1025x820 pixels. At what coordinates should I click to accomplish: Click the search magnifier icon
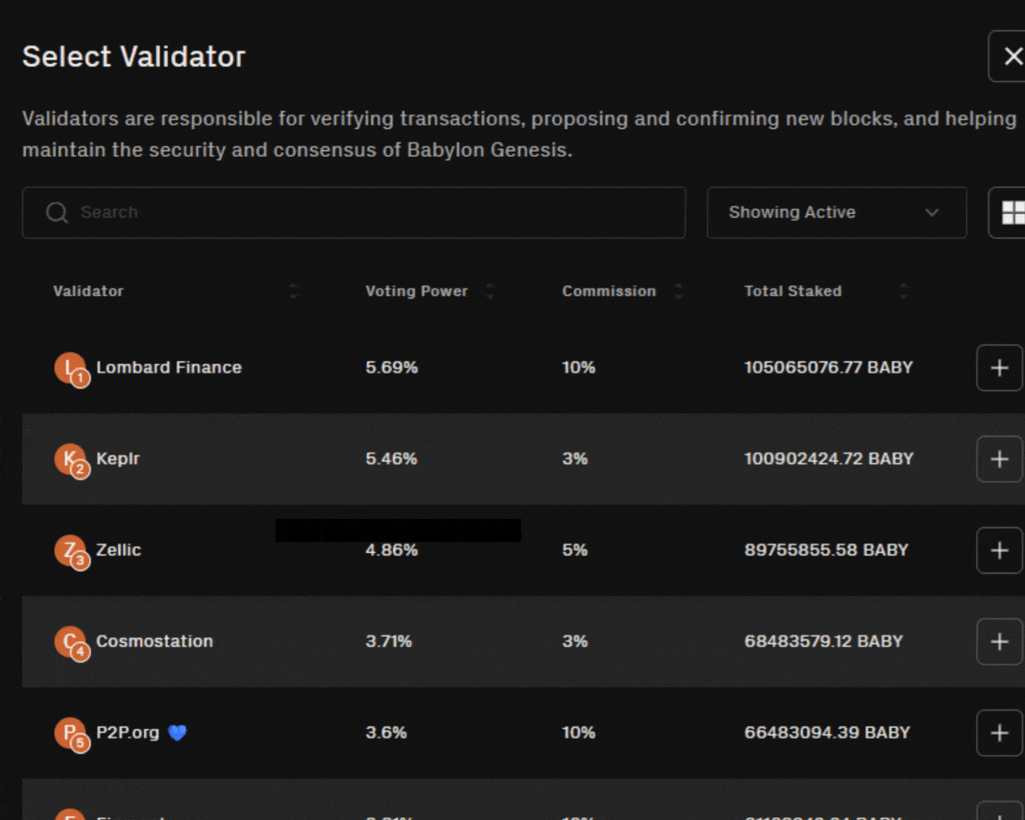point(56,212)
